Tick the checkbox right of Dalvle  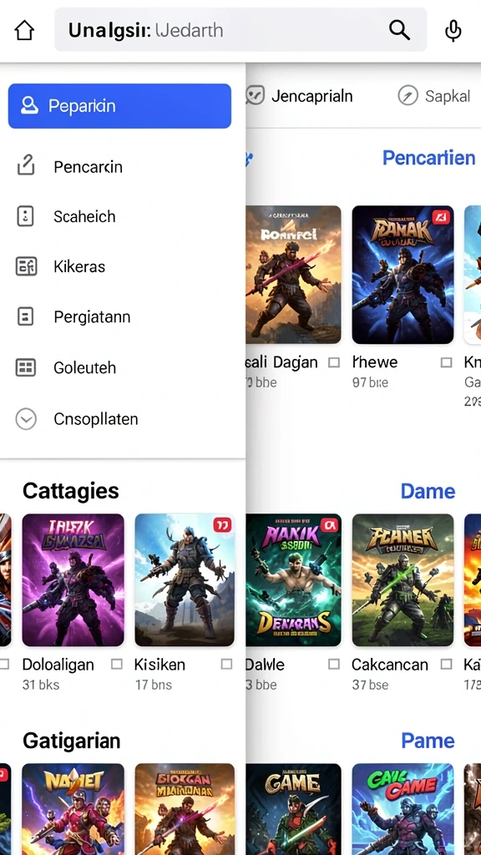334,664
